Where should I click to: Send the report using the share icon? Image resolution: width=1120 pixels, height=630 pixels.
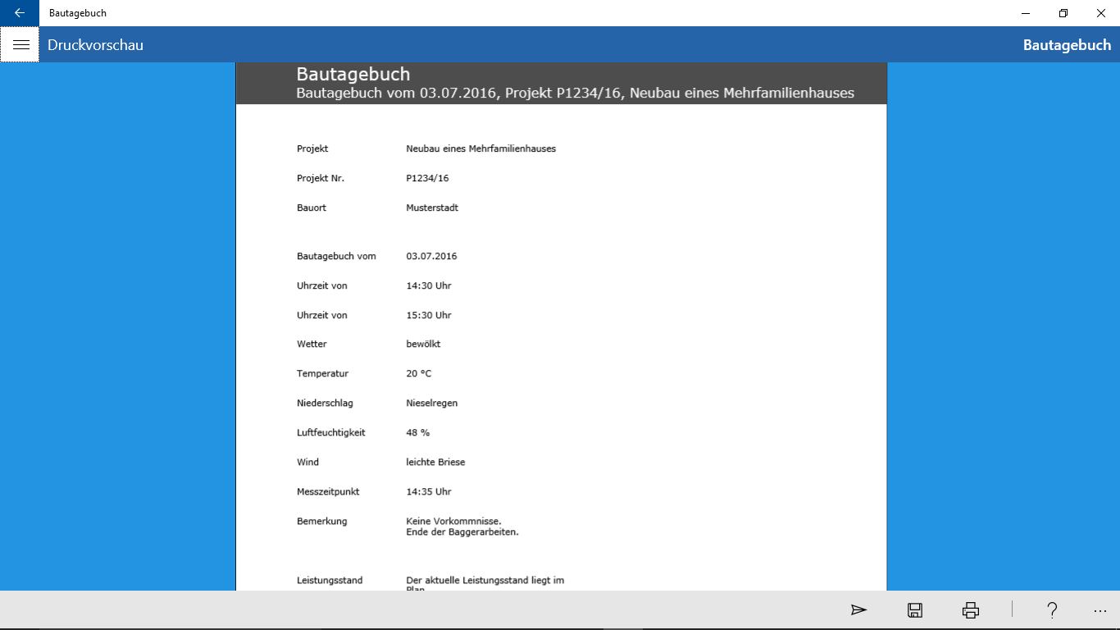(858, 610)
